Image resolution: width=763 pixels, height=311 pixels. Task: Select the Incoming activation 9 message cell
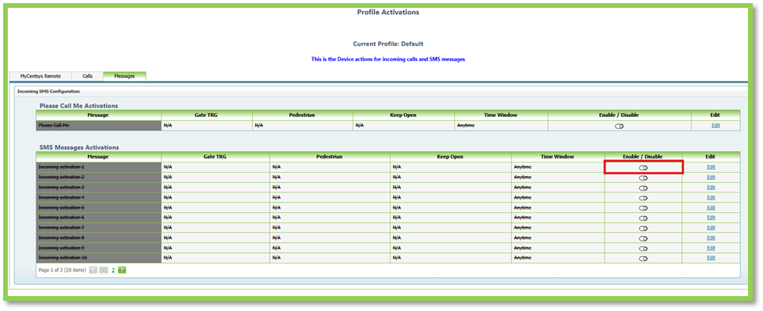[98, 247]
